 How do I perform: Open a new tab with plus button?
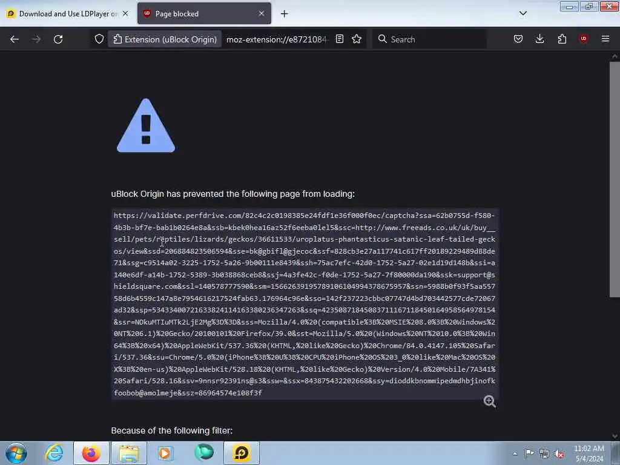point(285,14)
